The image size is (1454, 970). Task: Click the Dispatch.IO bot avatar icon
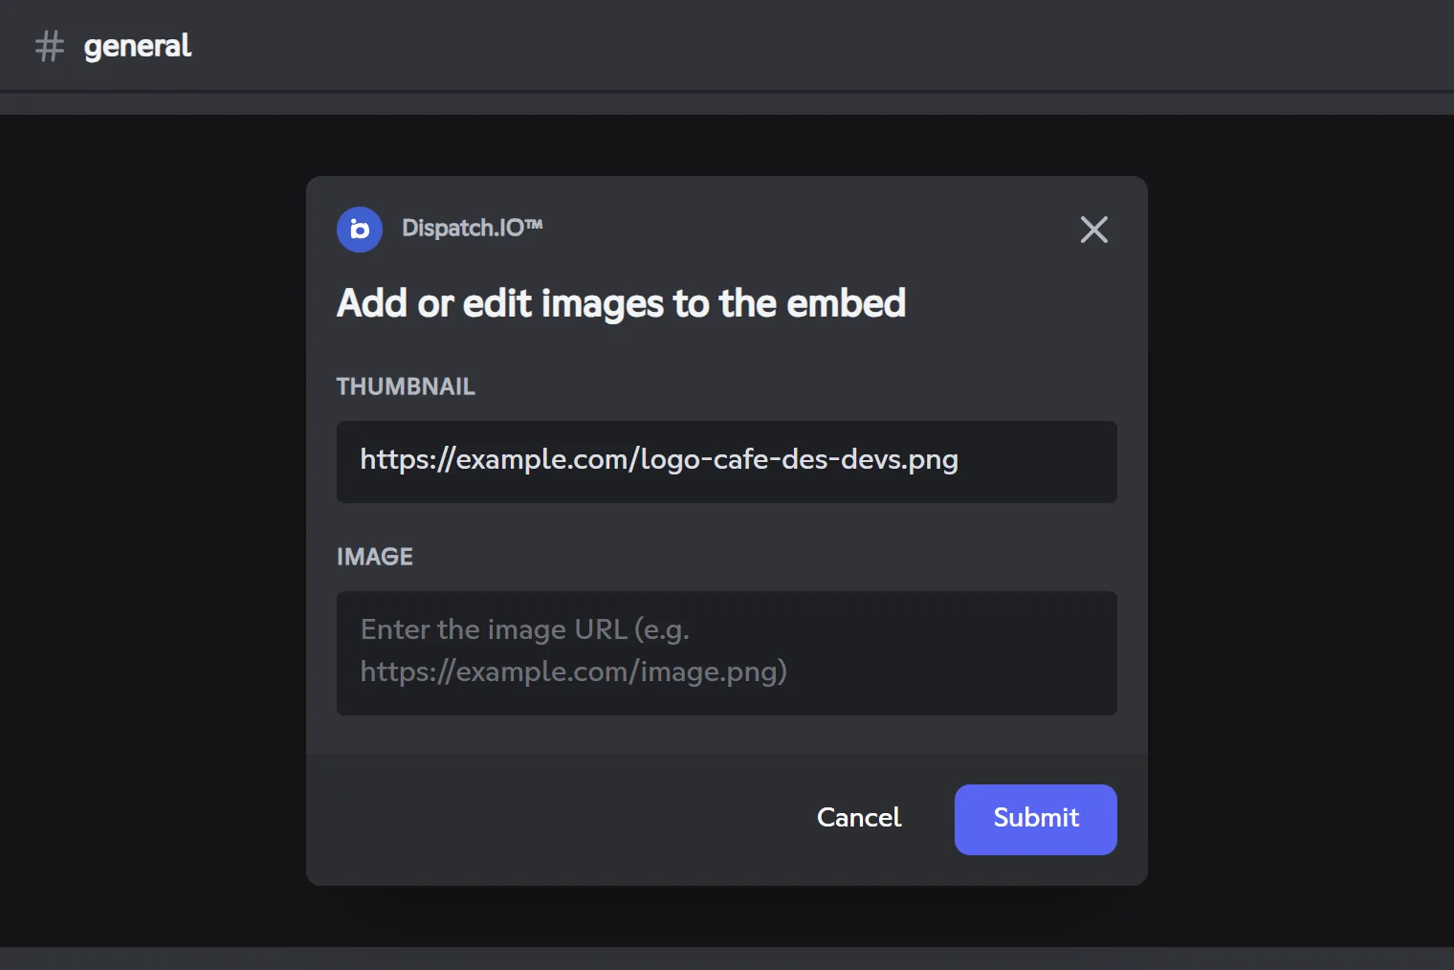(x=360, y=230)
